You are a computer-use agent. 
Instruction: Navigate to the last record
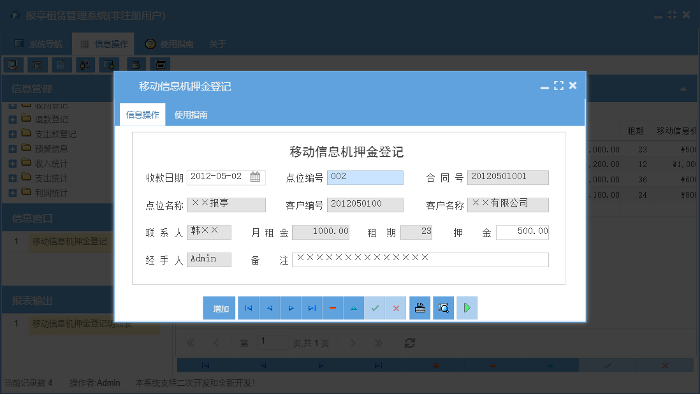[312, 308]
